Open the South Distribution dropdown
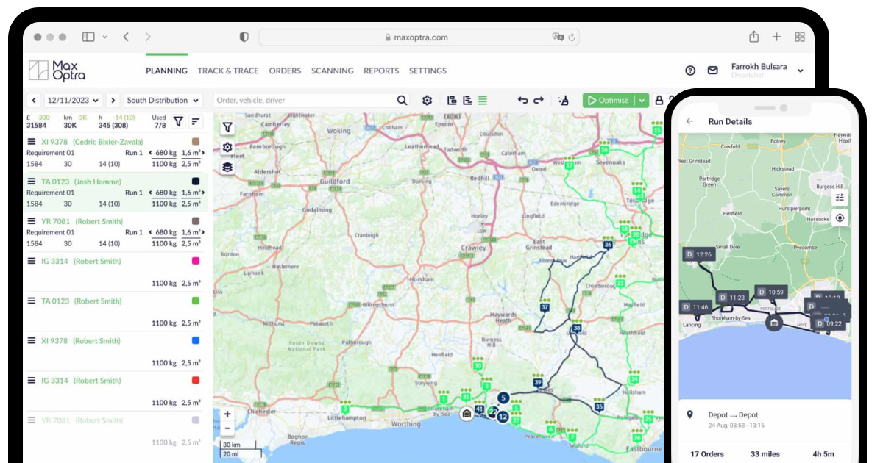The height and width of the screenshot is (463, 883). pyautogui.click(x=163, y=101)
